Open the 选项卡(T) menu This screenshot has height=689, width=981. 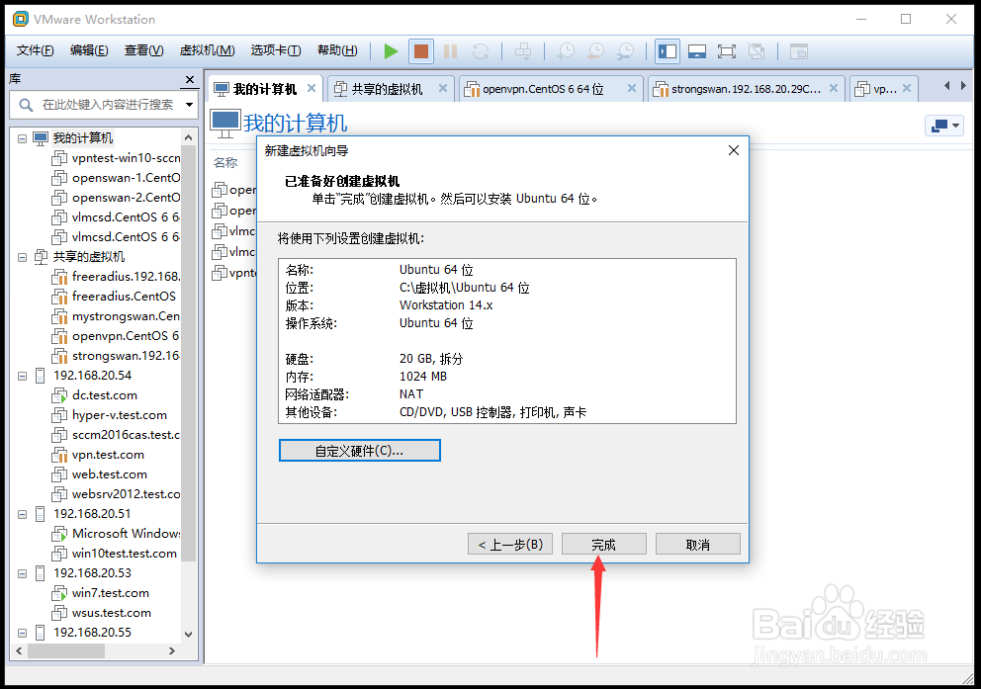coord(276,50)
